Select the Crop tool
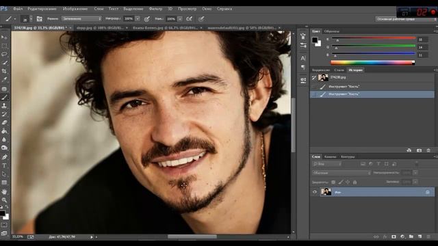This screenshot has height=246, width=438. coord(4,71)
